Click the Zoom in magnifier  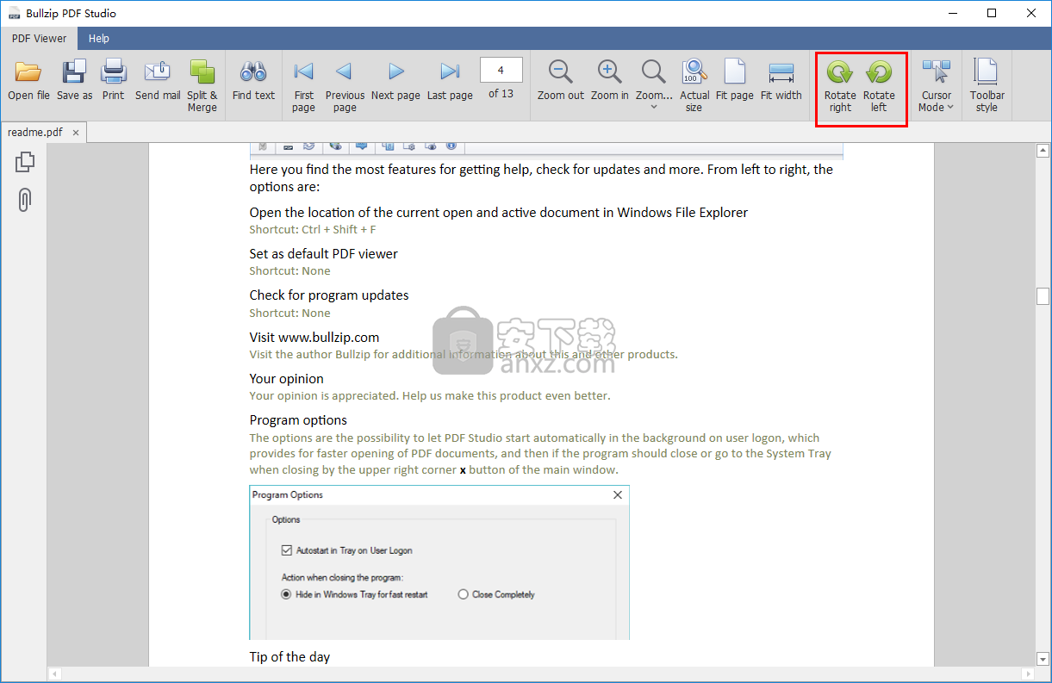pyautogui.click(x=609, y=71)
